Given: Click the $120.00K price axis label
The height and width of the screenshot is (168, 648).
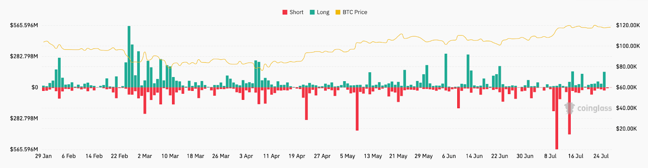Looking at the screenshot, I should 628,25.
